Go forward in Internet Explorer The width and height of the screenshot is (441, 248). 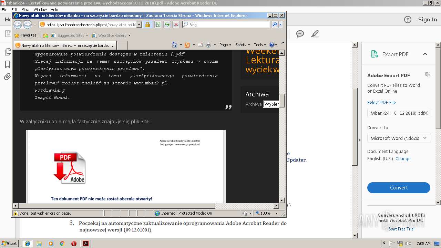[x=27, y=24]
